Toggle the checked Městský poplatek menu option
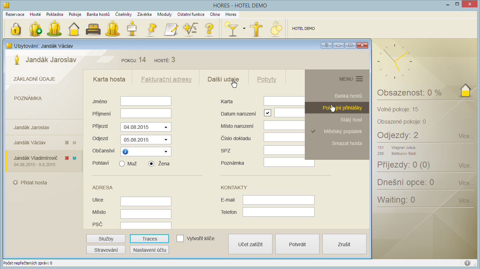480x269 pixels. coord(337,131)
